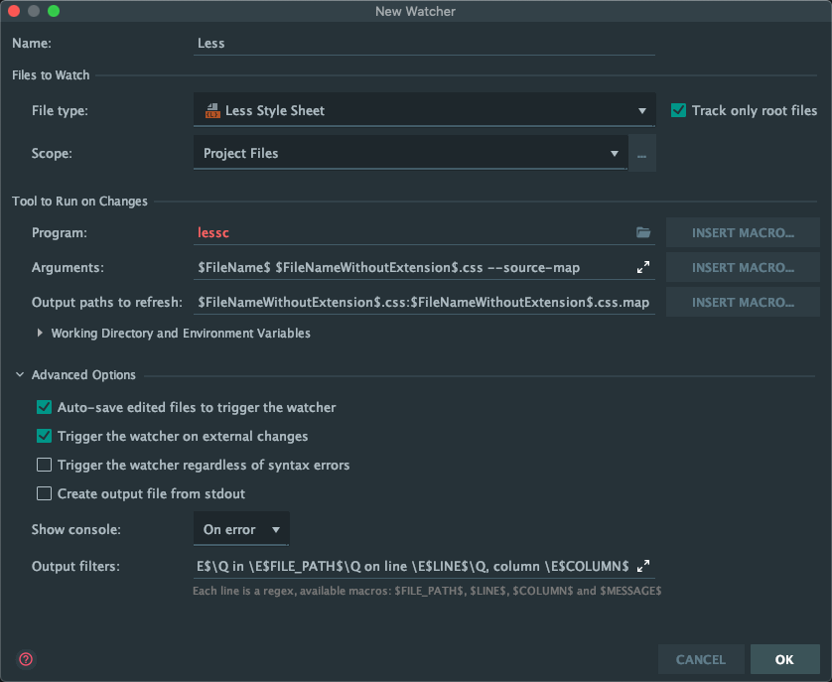Click Insert Macro for Output paths
This screenshot has height=682, width=832.
tap(743, 302)
